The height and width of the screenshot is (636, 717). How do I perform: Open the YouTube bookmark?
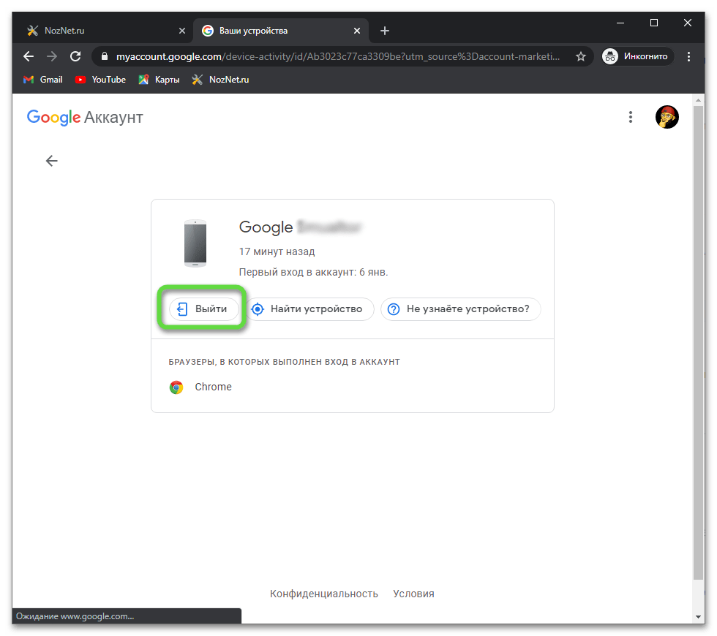click(100, 80)
